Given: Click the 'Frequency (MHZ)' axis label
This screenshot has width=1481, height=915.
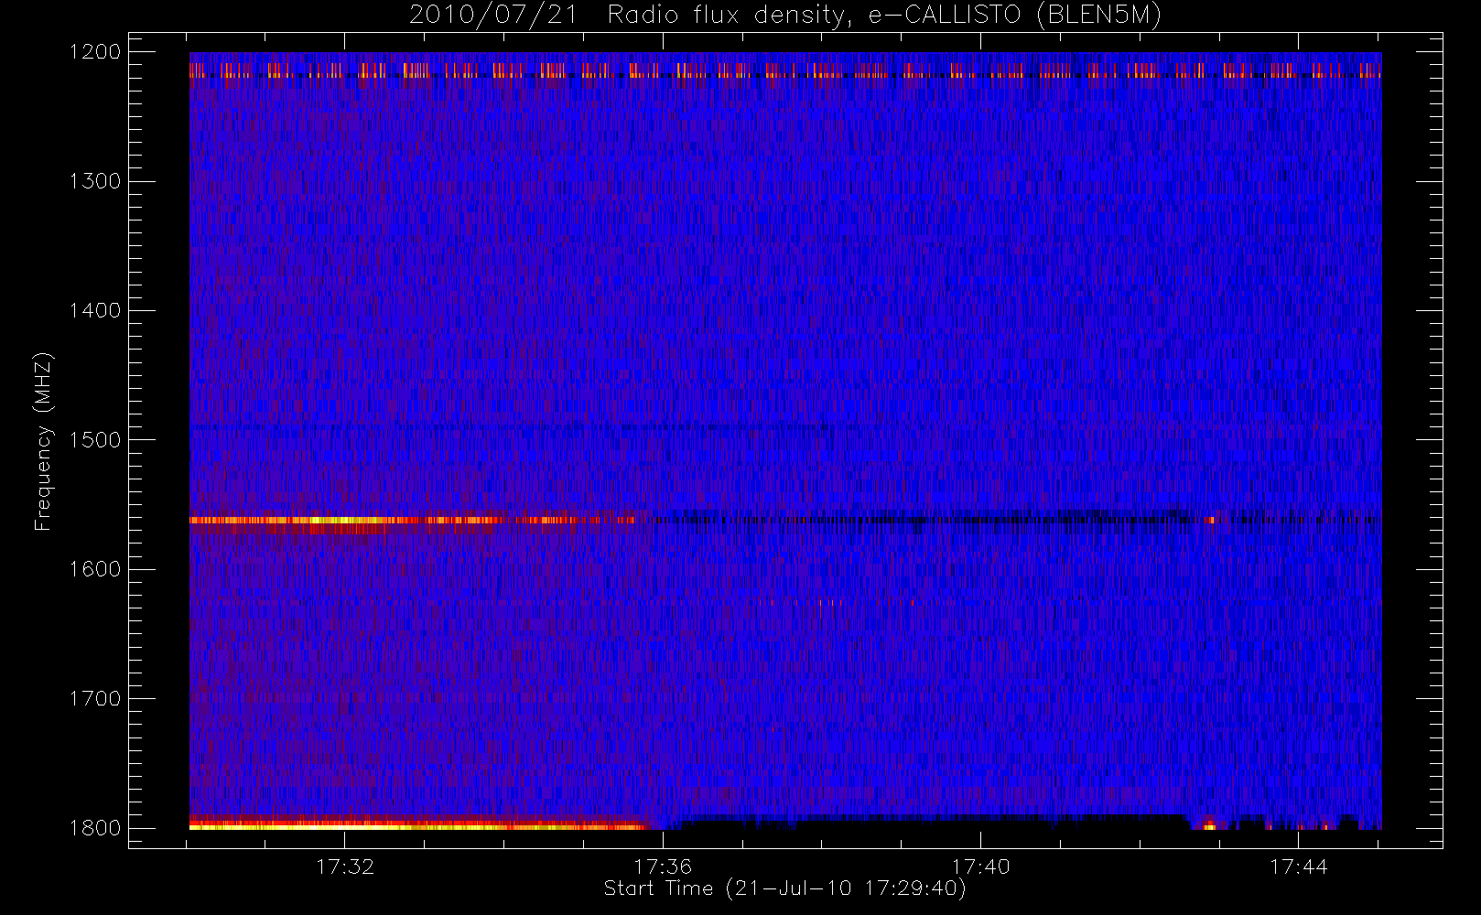Looking at the screenshot, I should click(42, 442).
